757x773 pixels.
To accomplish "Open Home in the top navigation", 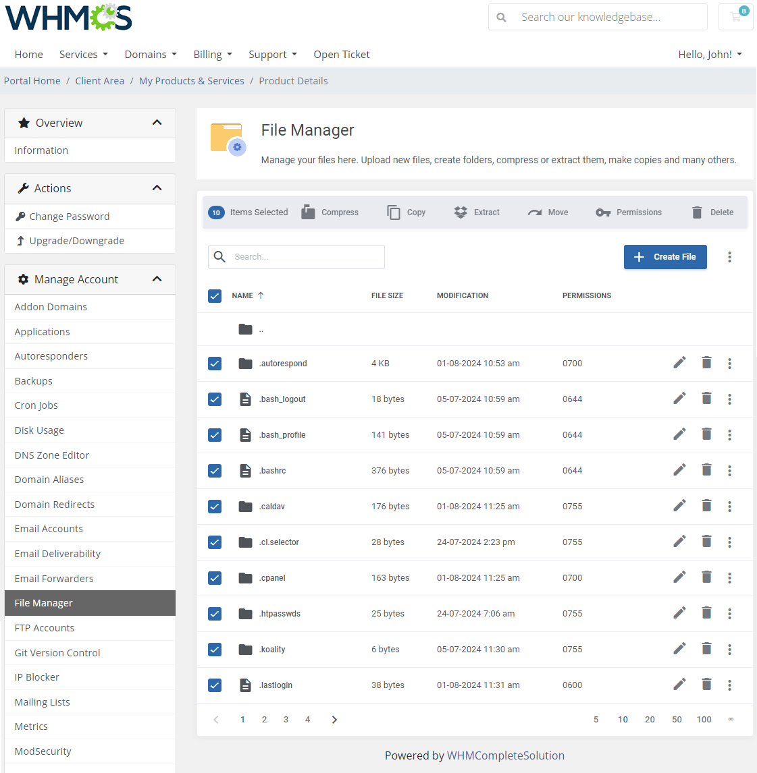I will point(28,54).
